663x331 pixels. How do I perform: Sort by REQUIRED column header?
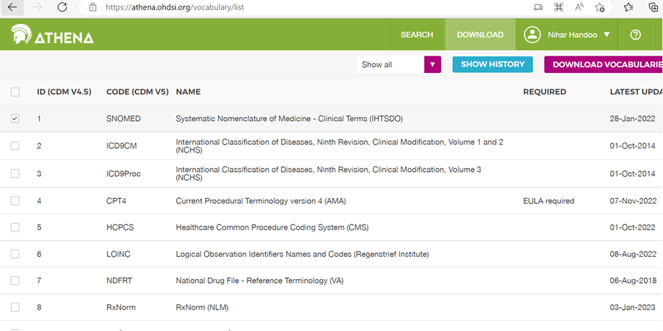click(544, 92)
